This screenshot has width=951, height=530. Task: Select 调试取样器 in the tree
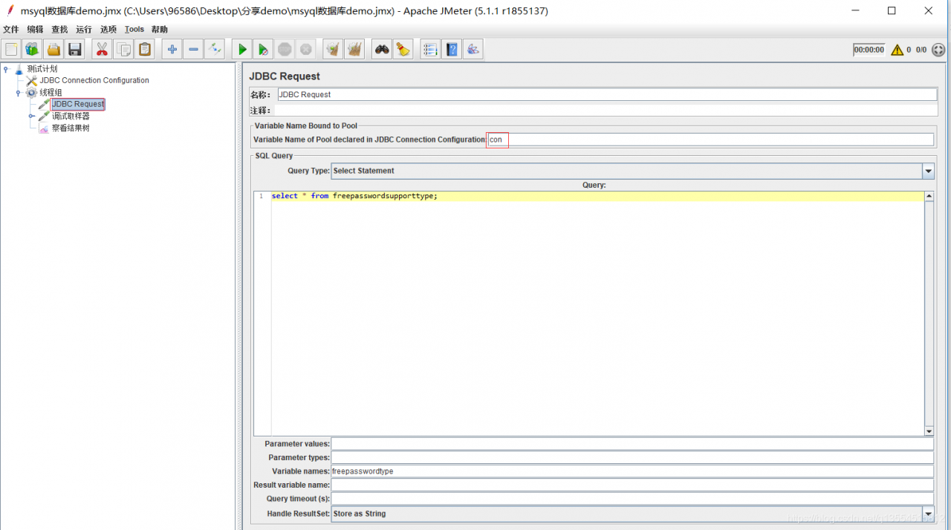[x=71, y=117]
